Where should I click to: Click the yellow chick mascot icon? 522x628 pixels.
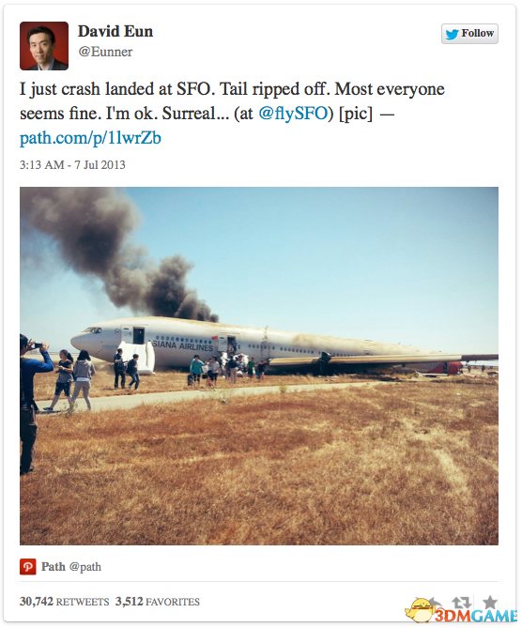click(x=419, y=610)
